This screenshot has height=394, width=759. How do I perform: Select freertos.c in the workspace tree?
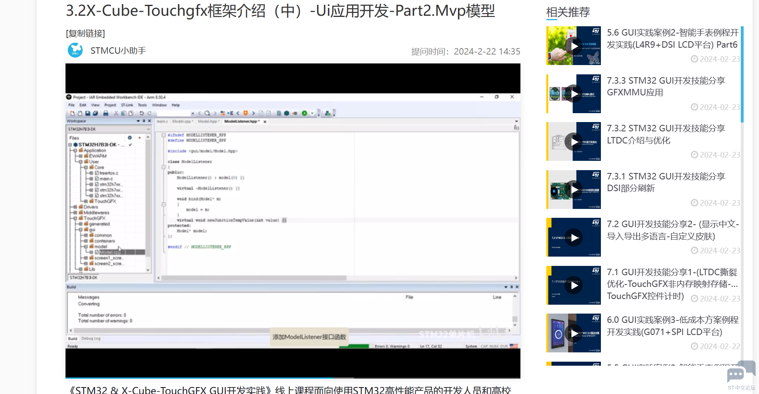(x=108, y=173)
